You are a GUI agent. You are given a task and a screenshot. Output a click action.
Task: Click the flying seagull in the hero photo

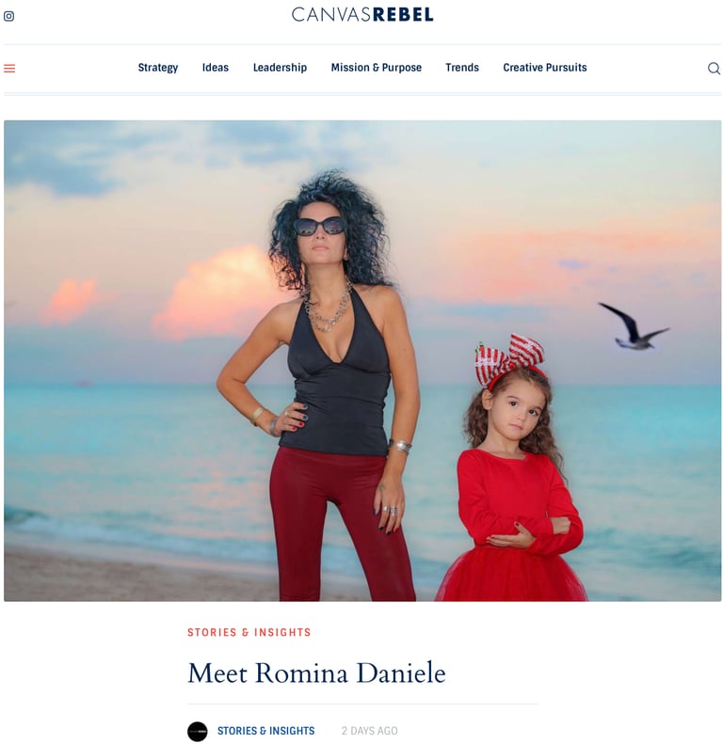634,326
